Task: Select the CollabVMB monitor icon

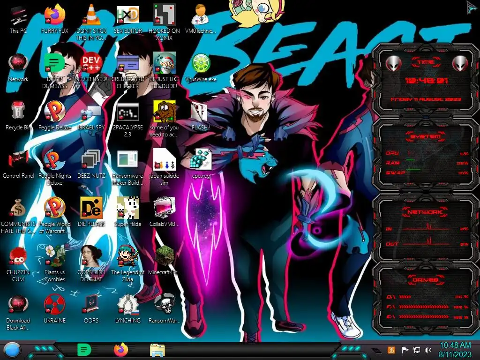Action: click(x=165, y=212)
